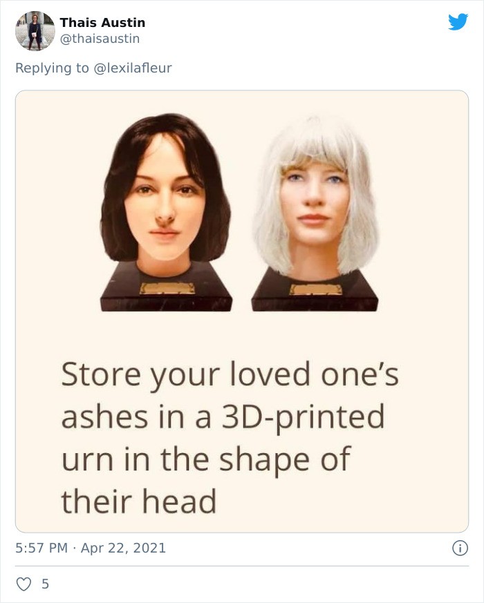This screenshot has width=484, height=603.
Task: Click gold plaque on dark-haired urn base
Action: pyautogui.click(x=167, y=289)
